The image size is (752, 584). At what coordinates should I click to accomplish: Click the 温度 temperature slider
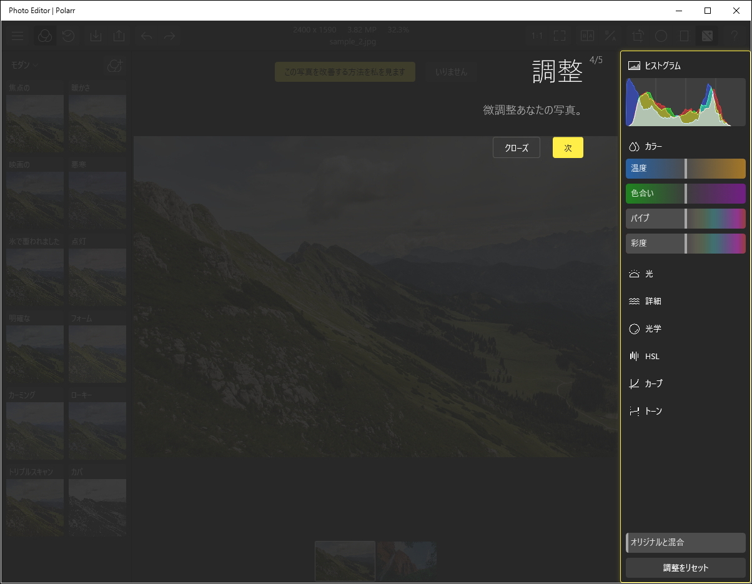pyautogui.click(x=686, y=169)
